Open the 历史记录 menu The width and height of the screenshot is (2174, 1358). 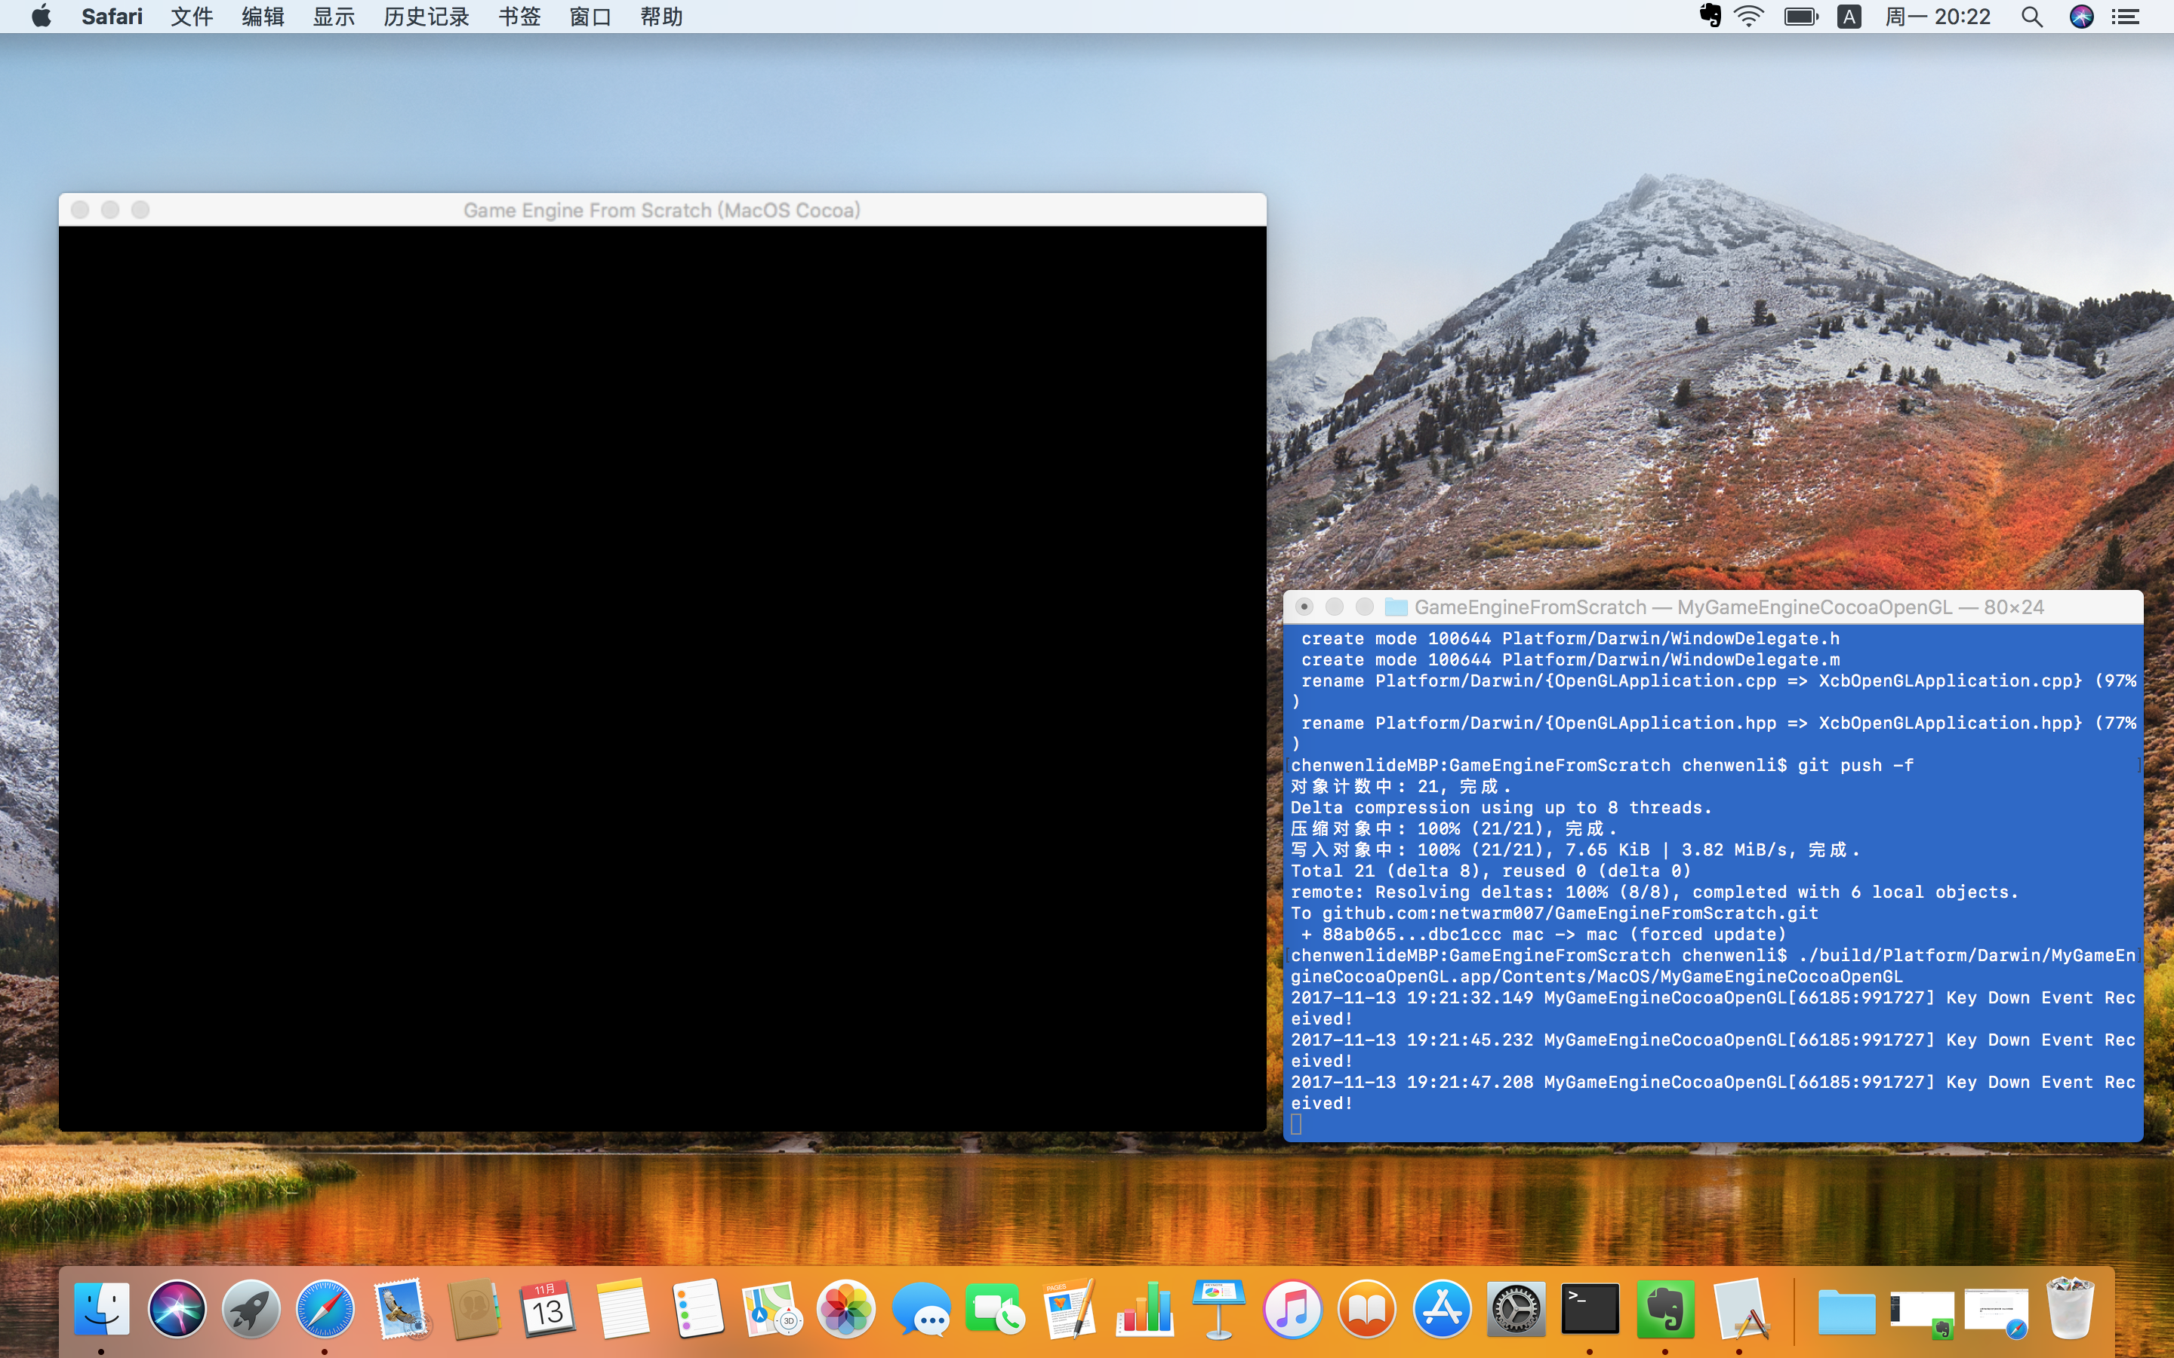(x=426, y=16)
